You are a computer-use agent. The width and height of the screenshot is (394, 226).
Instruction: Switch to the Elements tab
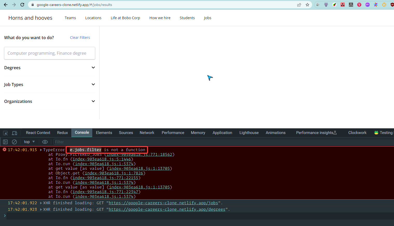[x=104, y=133]
